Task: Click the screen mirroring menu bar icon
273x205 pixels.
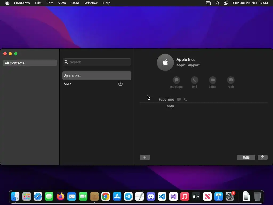Action: coord(208,3)
